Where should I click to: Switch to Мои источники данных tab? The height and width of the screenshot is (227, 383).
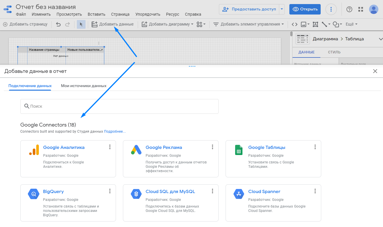pos(84,86)
